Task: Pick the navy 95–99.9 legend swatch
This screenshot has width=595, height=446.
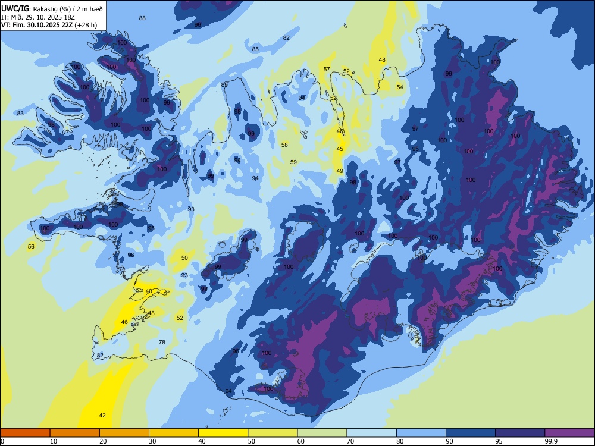Action: [520, 433]
